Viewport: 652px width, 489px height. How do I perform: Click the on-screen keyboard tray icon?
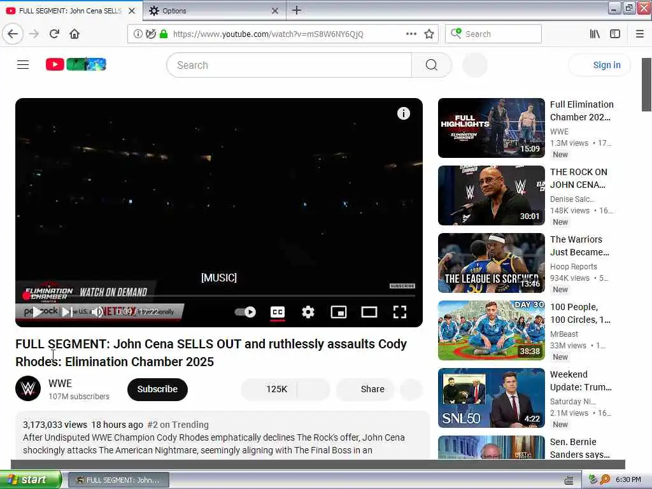[569, 480]
